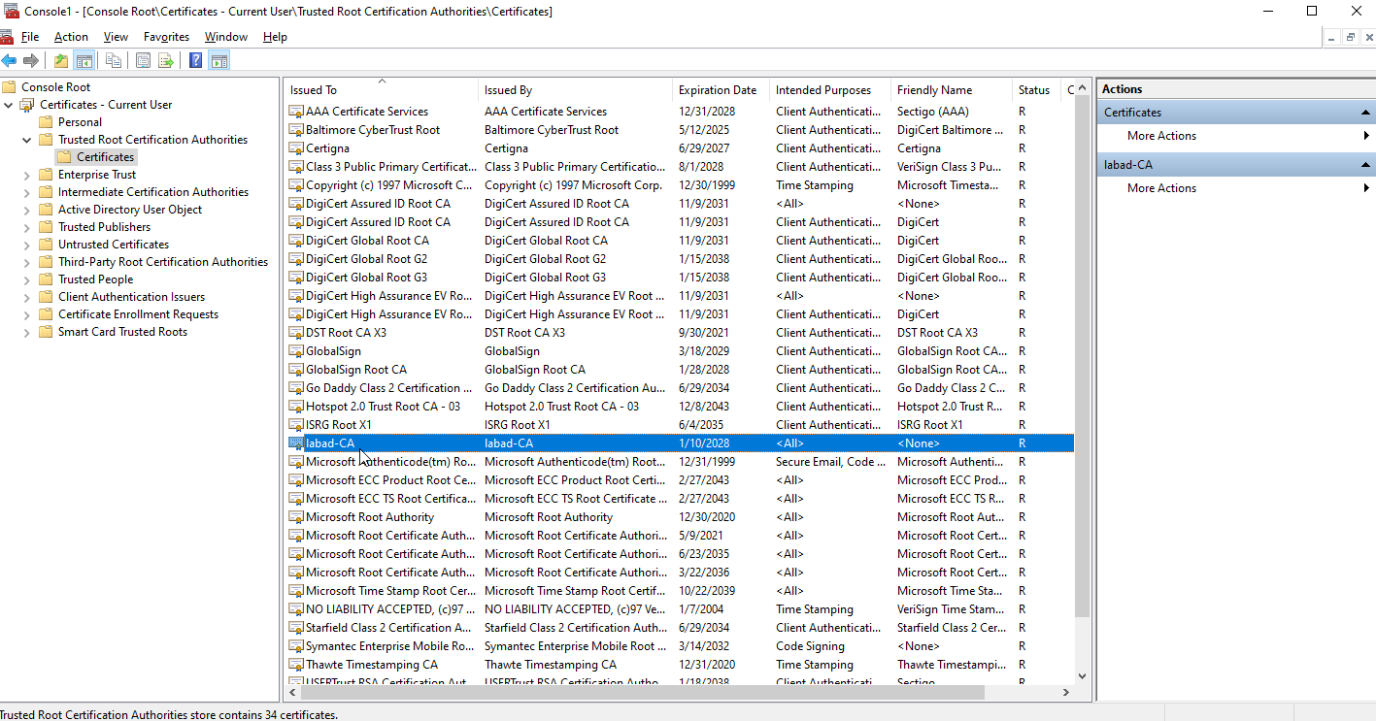
Task: Toggle the Show/Hide Console Tree button
Action: tap(84, 61)
